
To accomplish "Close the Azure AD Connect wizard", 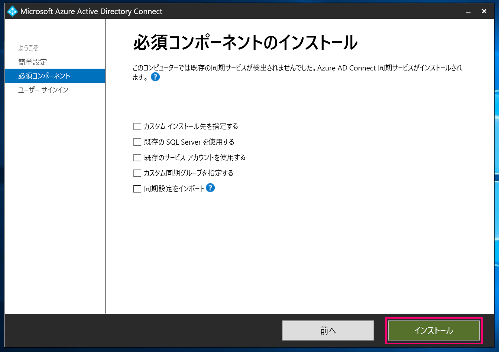I will tap(484, 11).
